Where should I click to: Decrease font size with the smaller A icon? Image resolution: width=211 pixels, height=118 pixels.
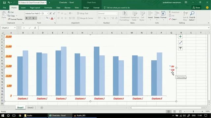click(54, 13)
